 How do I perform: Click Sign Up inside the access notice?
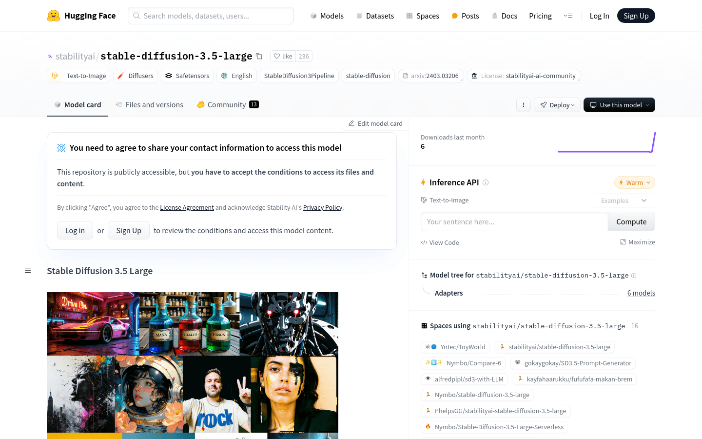(x=129, y=230)
